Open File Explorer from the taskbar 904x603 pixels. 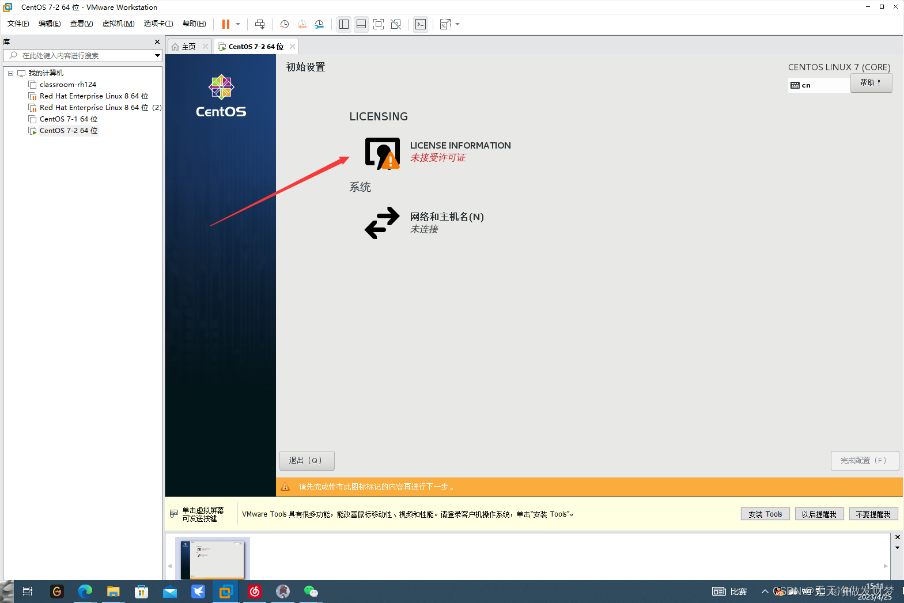click(x=113, y=591)
